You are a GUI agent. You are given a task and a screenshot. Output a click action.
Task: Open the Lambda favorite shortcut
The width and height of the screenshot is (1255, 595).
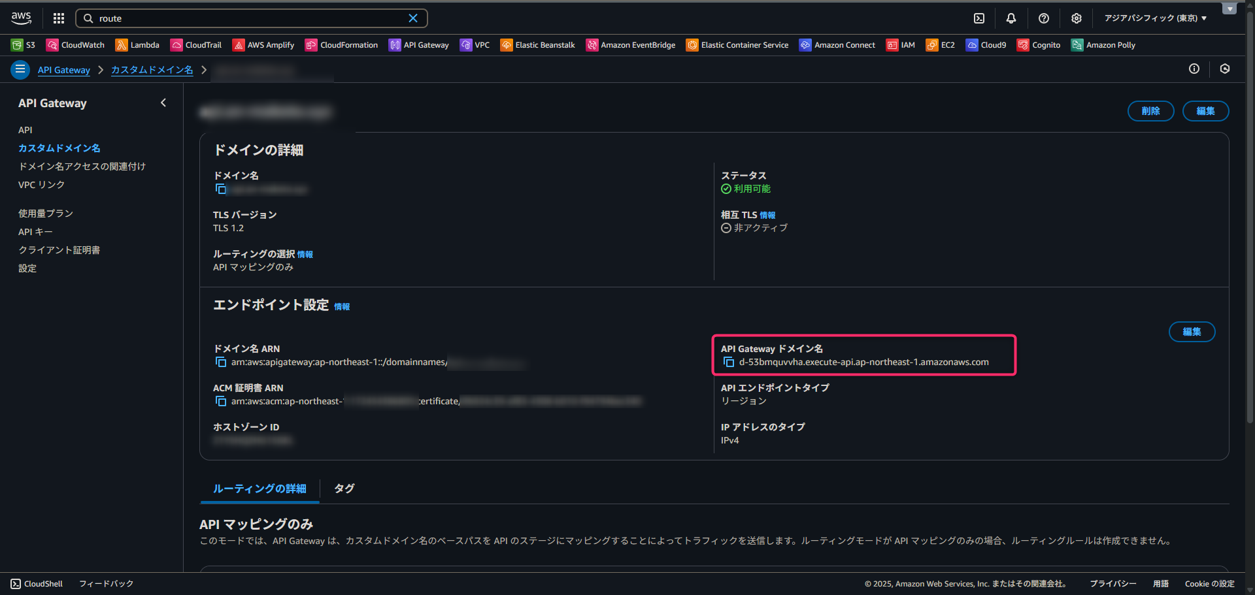pyautogui.click(x=137, y=45)
